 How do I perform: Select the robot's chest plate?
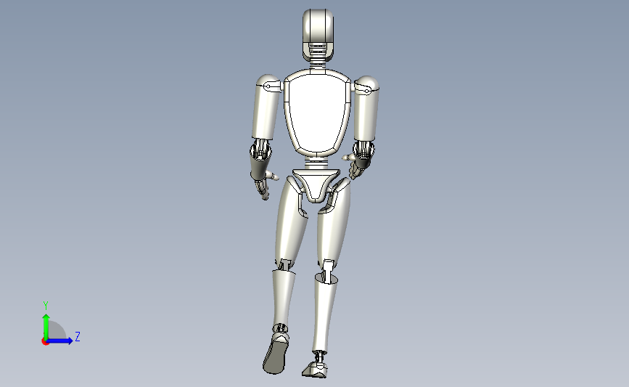click(317, 113)
